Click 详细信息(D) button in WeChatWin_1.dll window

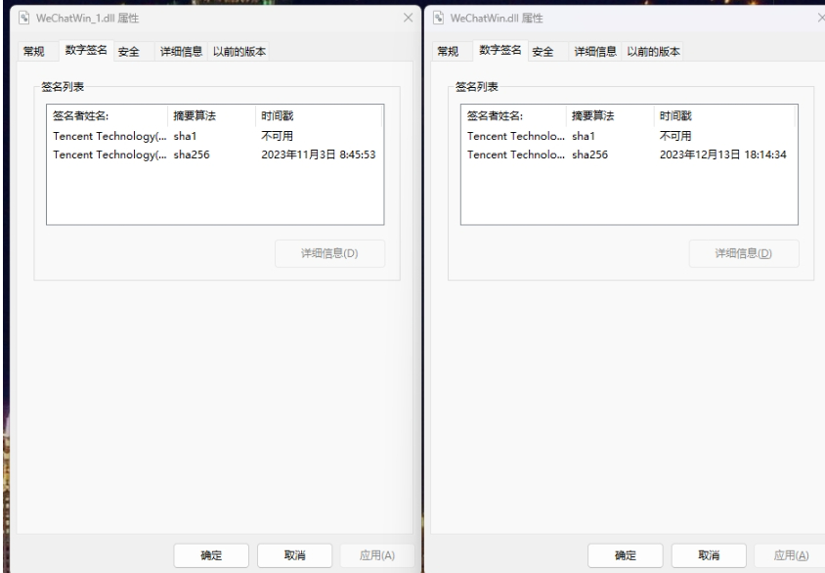tap(329, 253)
